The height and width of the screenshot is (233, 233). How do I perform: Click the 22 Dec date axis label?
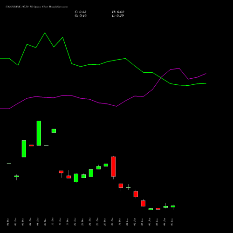pyautogui.click(x=75, y=222)
